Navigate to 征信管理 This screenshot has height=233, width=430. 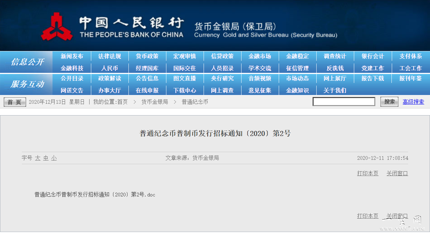pyautogui.click(x=297, y=68)
